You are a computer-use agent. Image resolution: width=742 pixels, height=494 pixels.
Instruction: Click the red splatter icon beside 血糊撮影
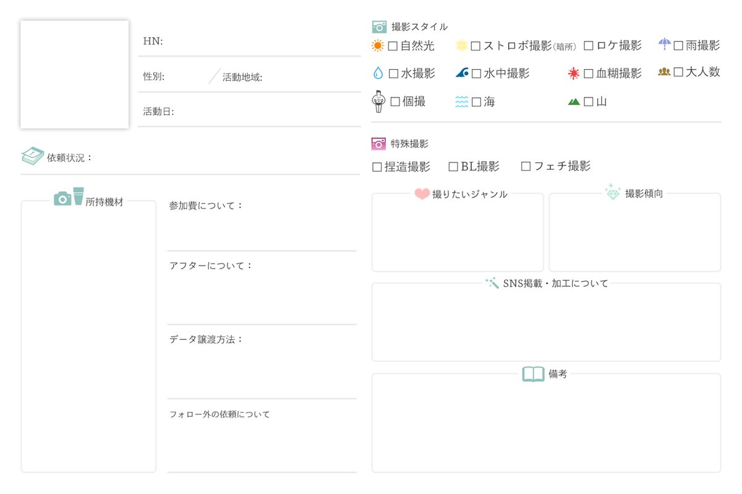(x=573, y=73)
